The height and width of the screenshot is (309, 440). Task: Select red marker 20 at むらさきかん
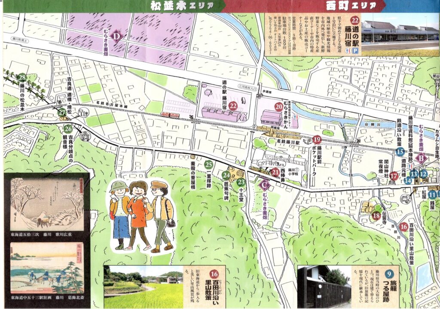[x=279, y=107]
